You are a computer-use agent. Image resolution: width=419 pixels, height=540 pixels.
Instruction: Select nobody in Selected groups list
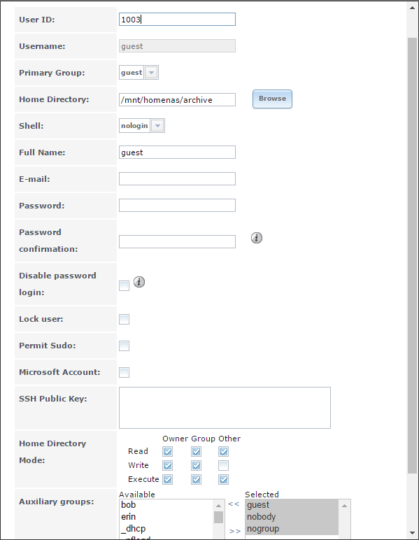[x=262, y=517]
